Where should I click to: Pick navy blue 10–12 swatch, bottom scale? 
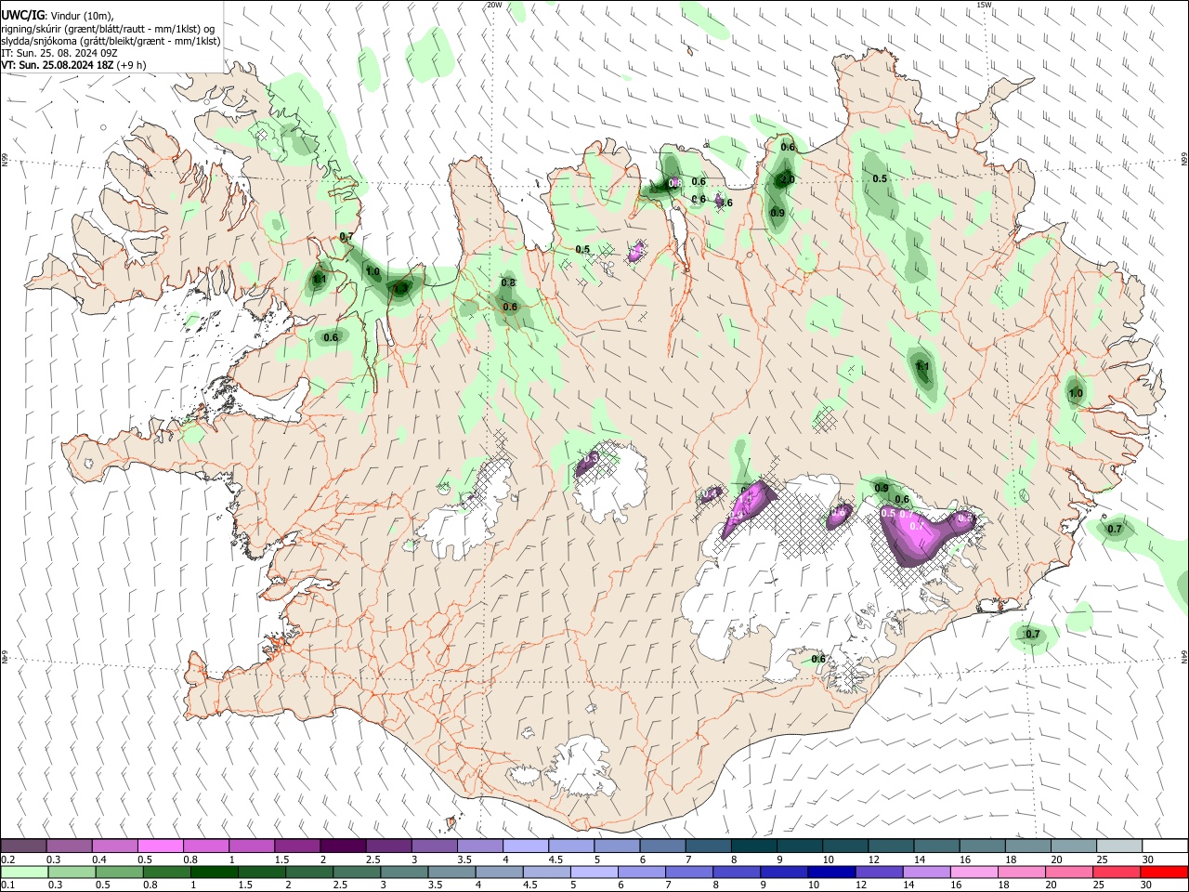830,872
